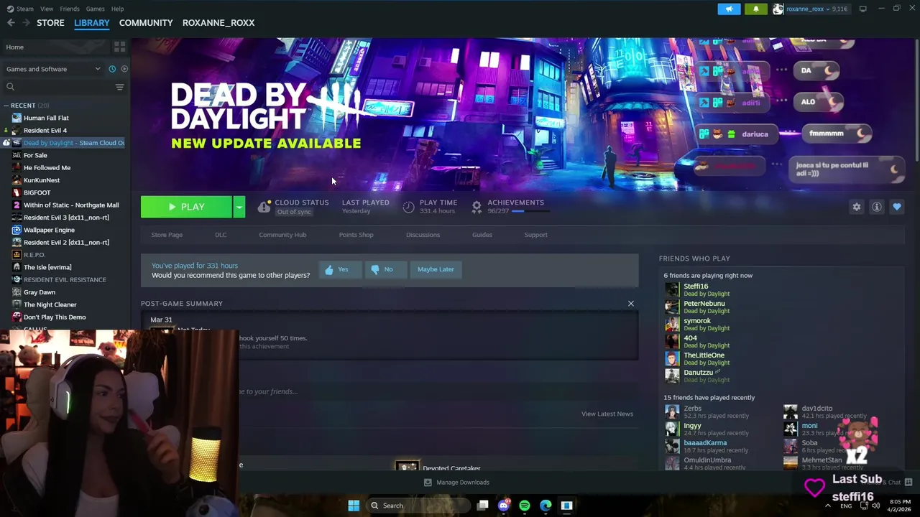Select Gray Dawn in library
Viewport: 920px width, 517px height.
click(39, 292)
